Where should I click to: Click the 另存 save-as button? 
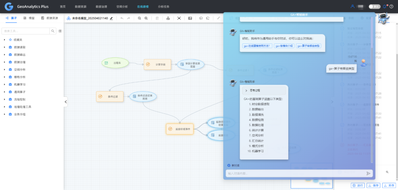[x=389, y=186]
